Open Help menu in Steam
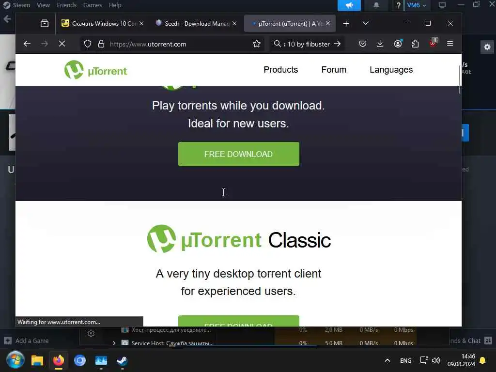This screenshot has width=496, height=372. (115, 5)
